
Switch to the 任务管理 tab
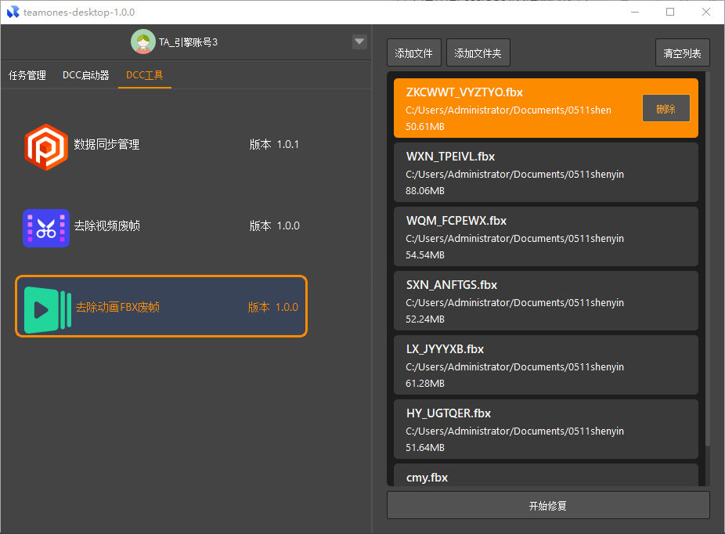pyautogui.click(x=27, y=76)
